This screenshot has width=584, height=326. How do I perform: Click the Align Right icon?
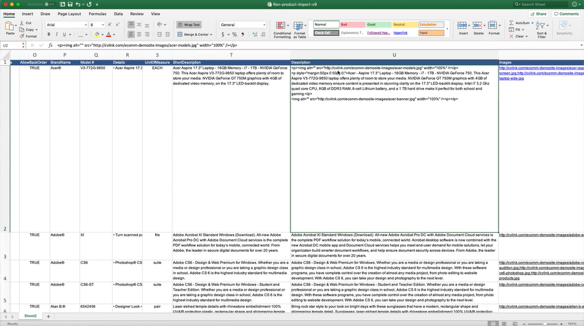(x=147, y=34)
